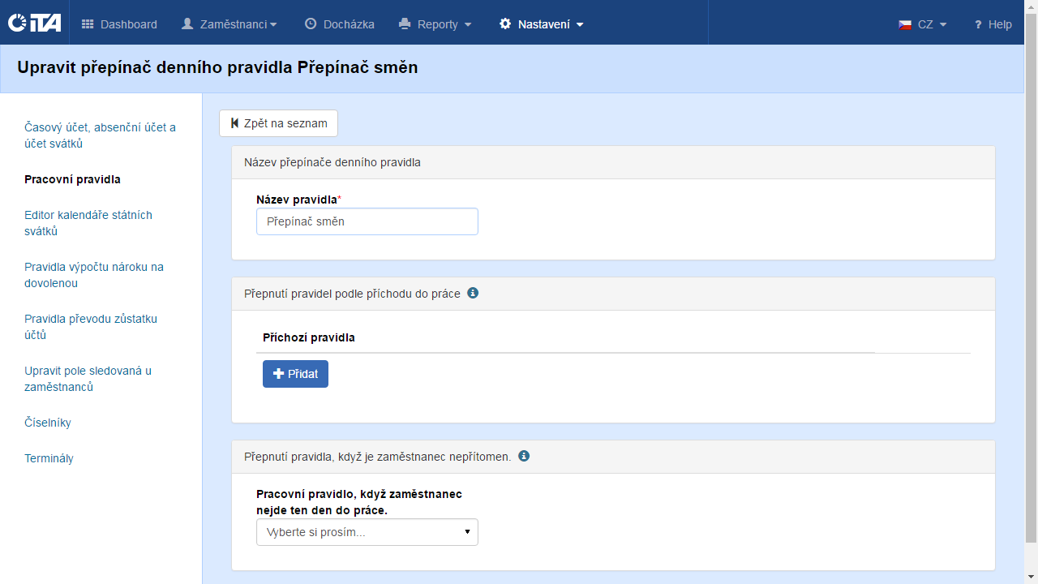Click the Czech flag language icon
Screen dimensions: 1038x584
(905, 24)
